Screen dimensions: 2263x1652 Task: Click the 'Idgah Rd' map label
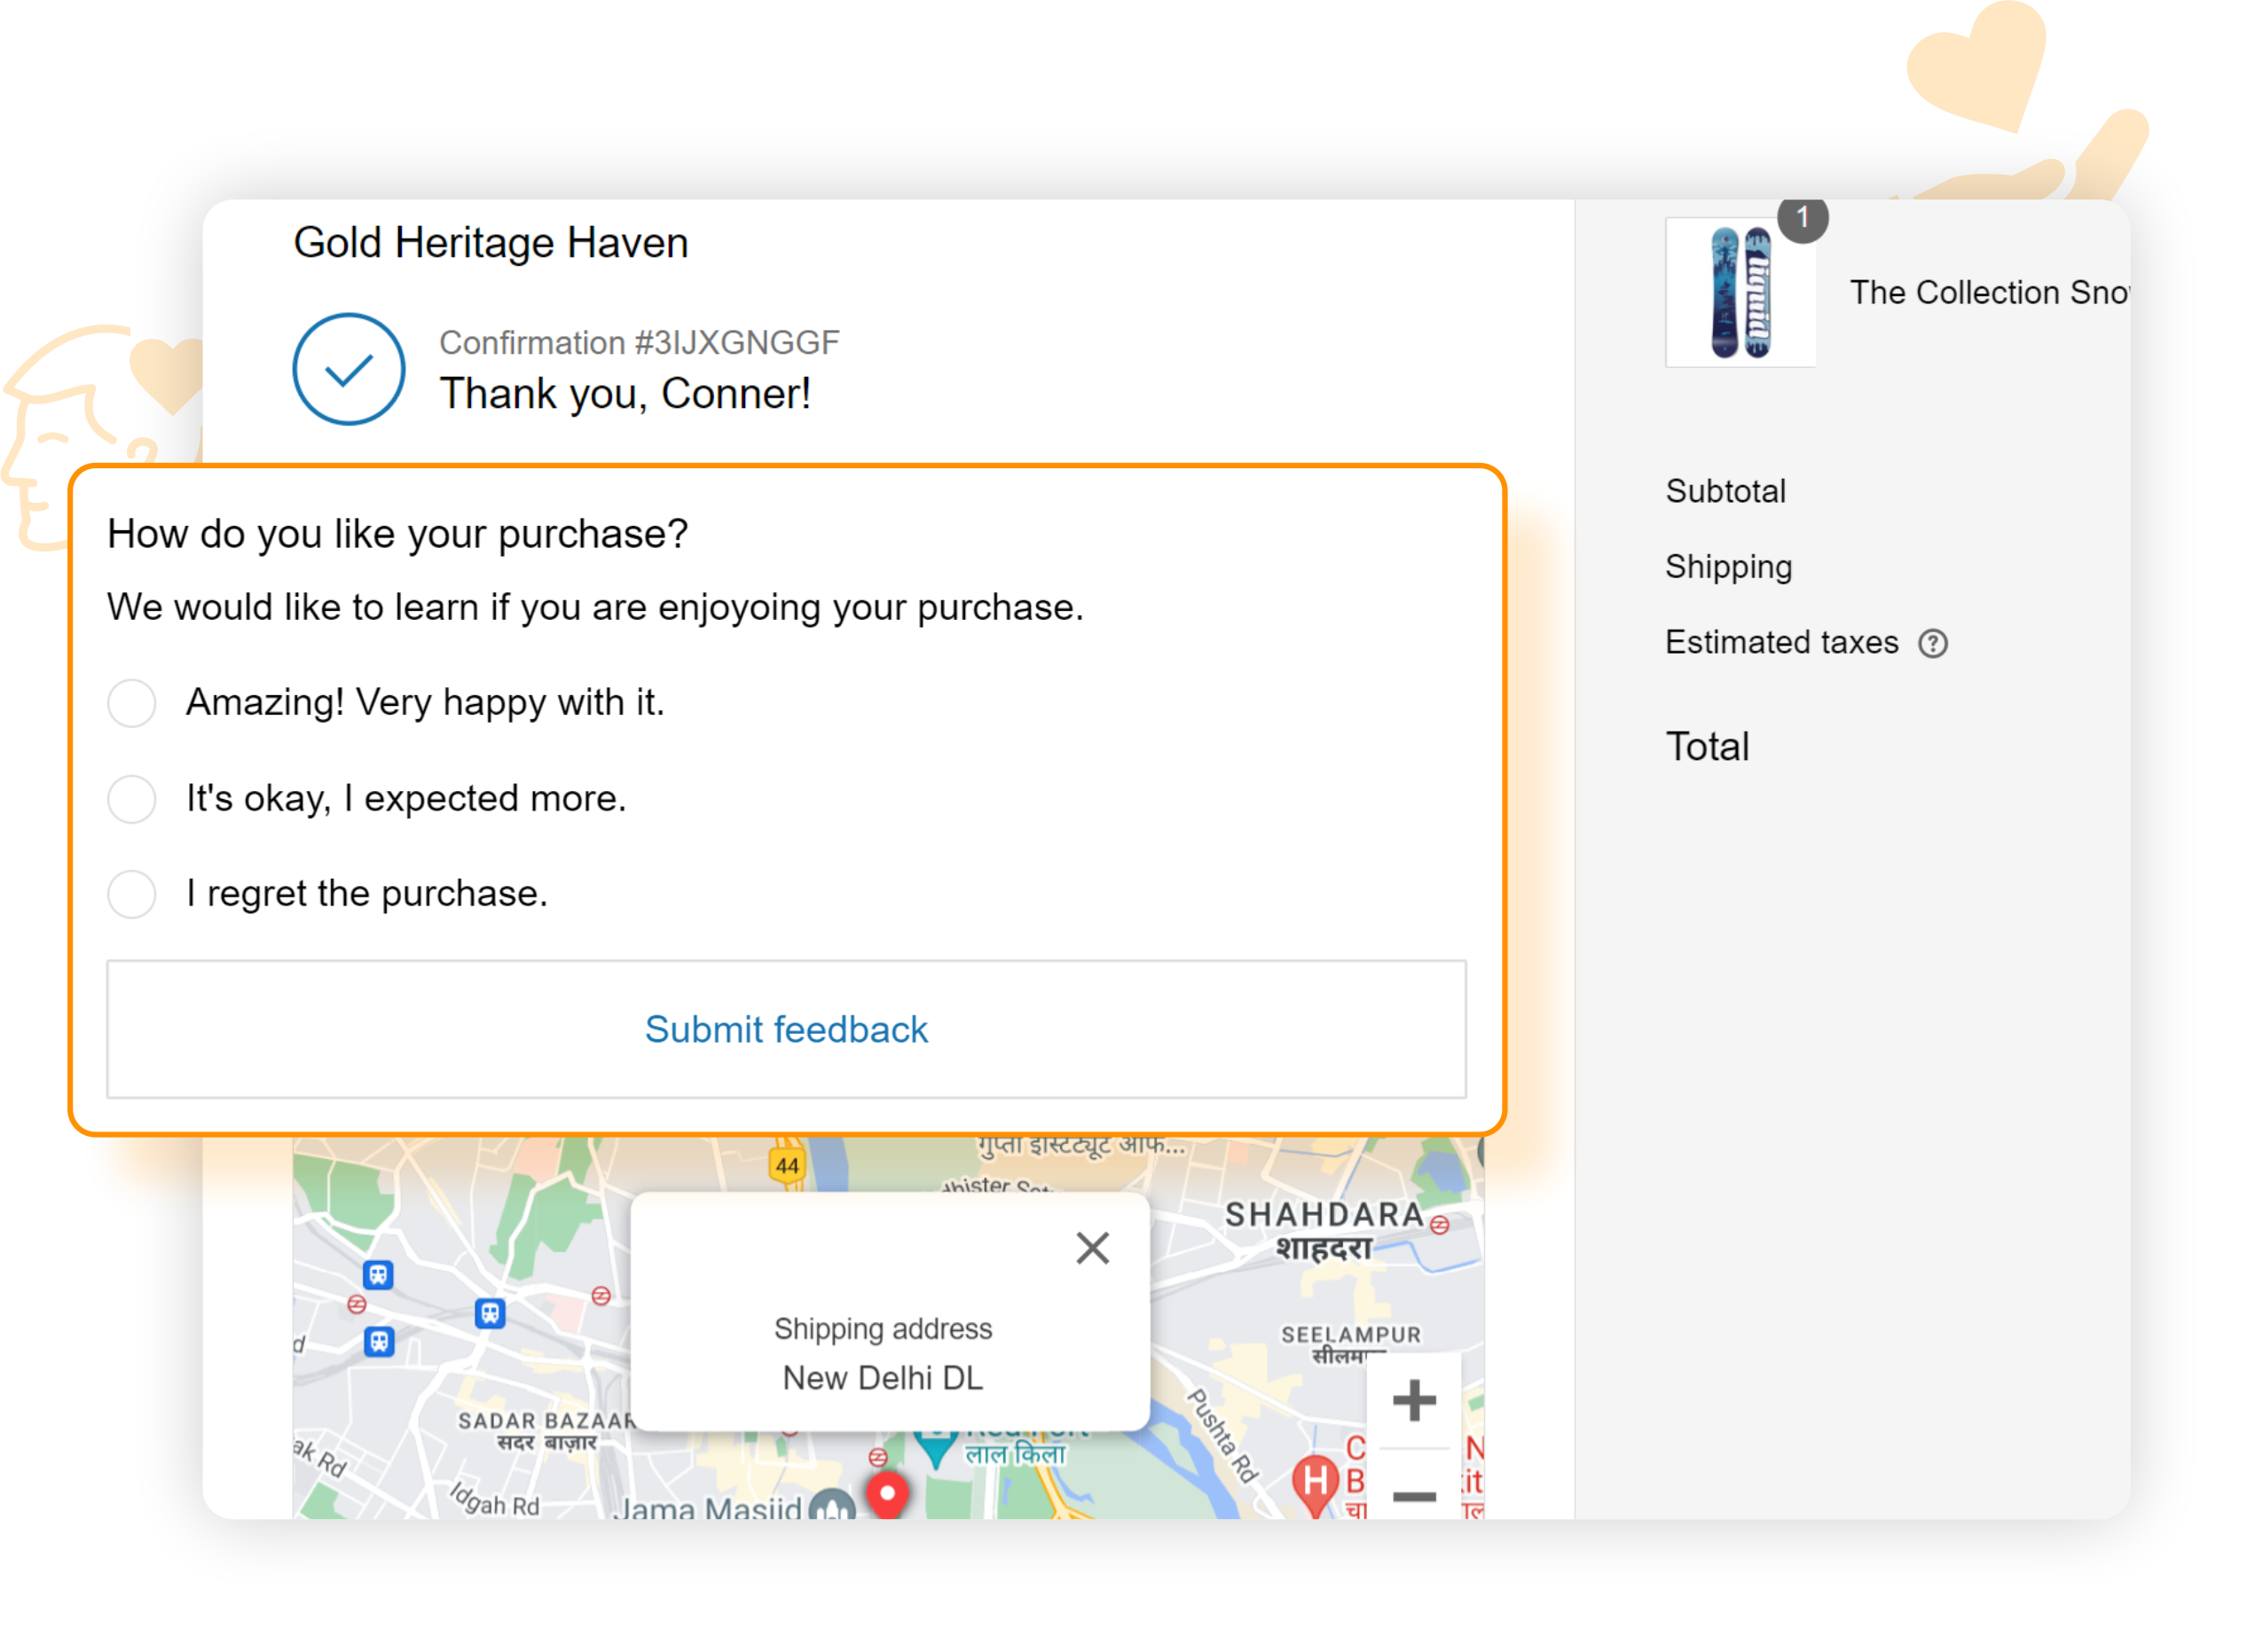(x=494, y=1501)
